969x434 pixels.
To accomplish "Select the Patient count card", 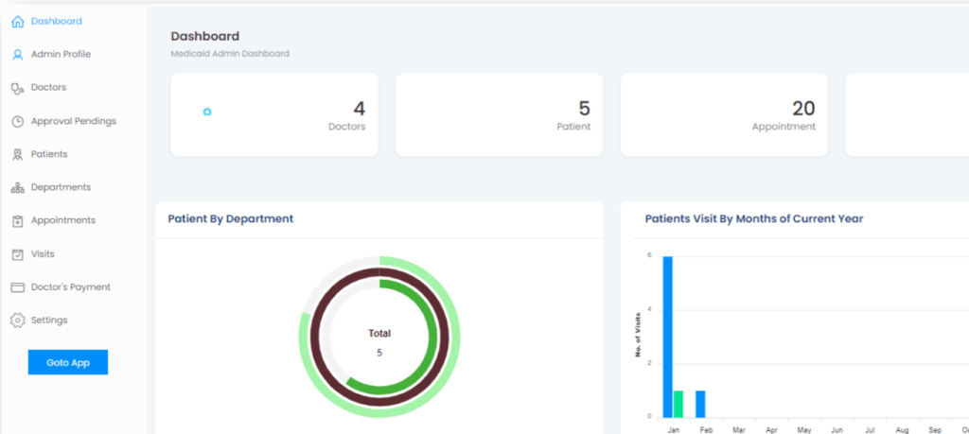I will click(x=500, y=114).
